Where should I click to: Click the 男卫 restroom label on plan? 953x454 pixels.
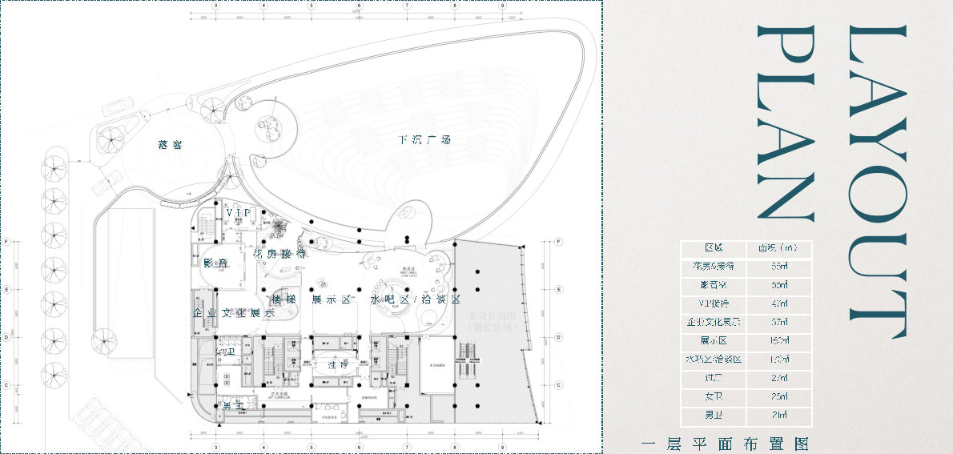231,405
